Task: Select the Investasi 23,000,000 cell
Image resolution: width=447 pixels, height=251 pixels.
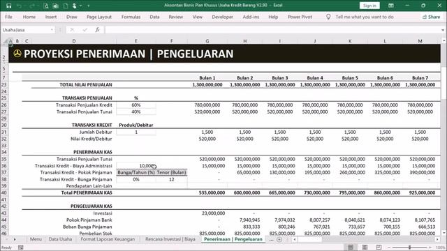Action: 207,213
